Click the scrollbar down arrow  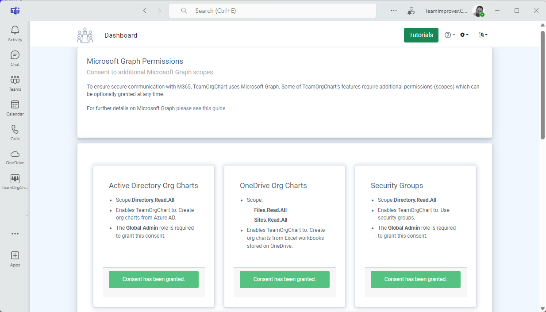click(x=542, y=308)
